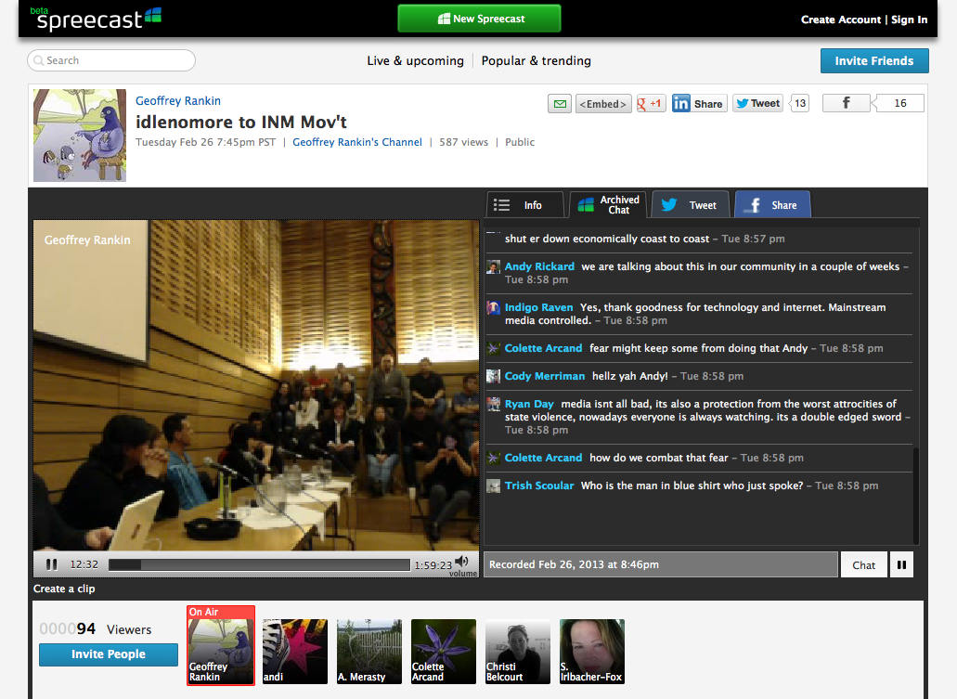
Task: Click Andy Rickard's avatar icon in chat
Action: (x=493, y=266)
